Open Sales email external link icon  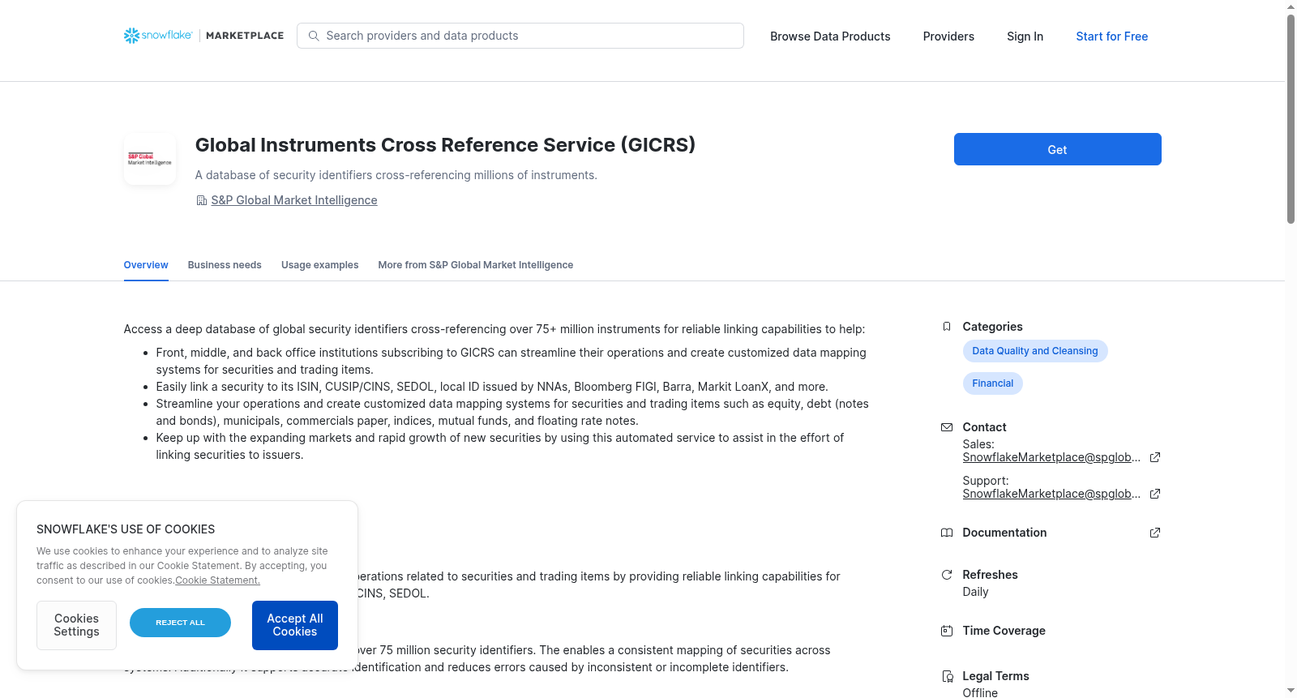[1155, 457]
